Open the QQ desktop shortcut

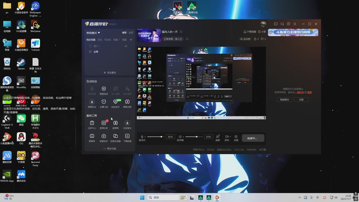21,139
